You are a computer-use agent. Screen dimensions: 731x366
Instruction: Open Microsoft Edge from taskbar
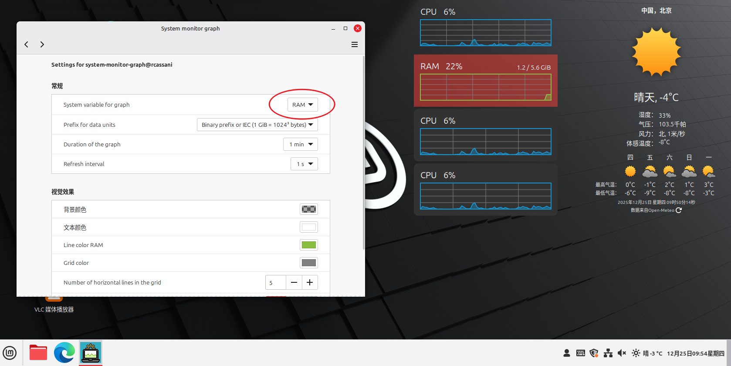coord(64,353)
